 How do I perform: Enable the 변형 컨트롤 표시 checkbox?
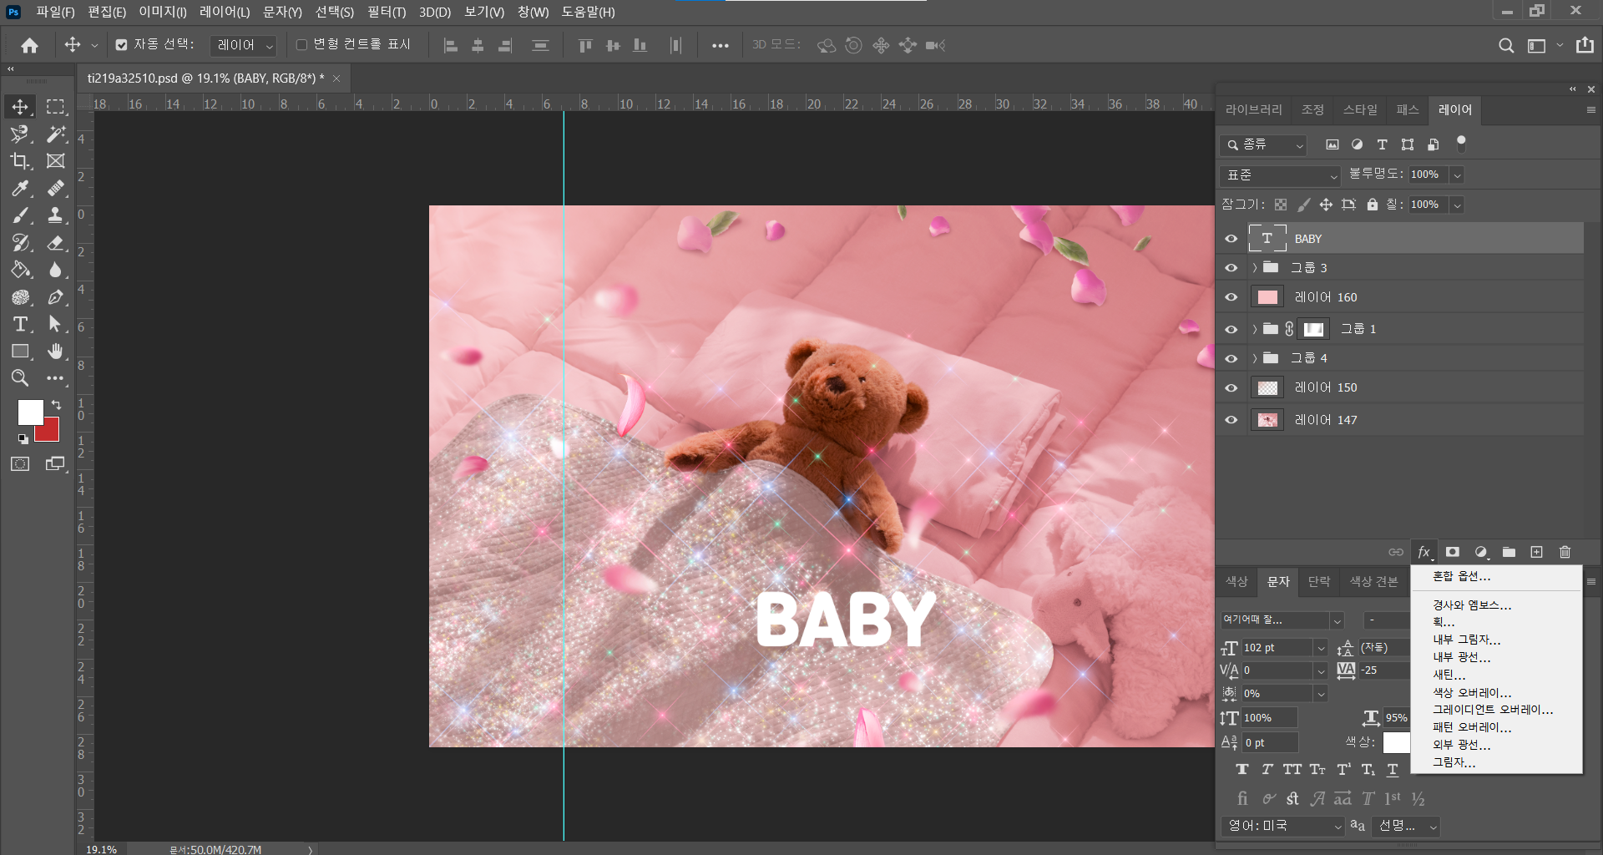[x=302, y=45]
